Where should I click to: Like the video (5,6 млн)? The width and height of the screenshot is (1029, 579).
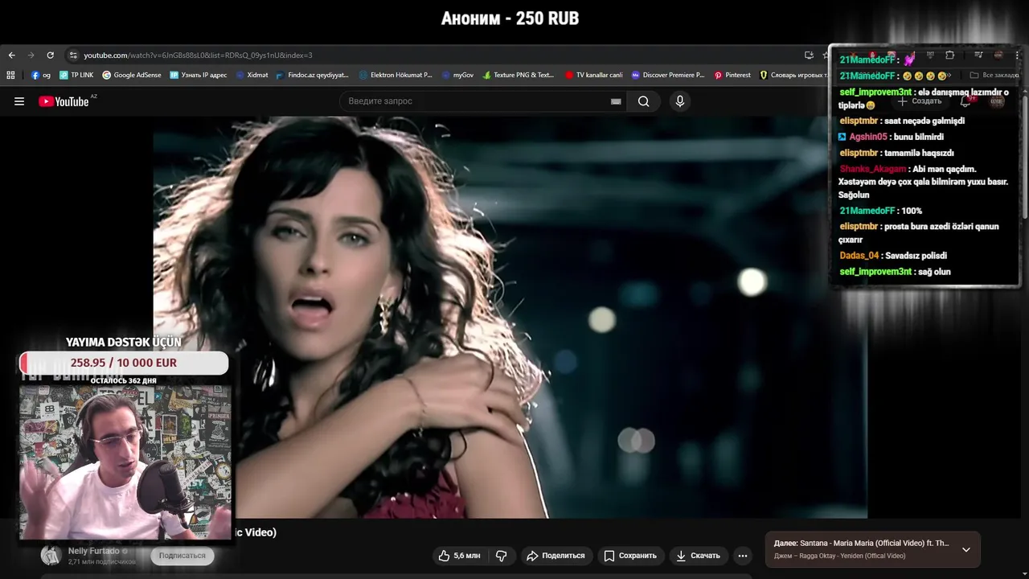click(x=459, y=556)
